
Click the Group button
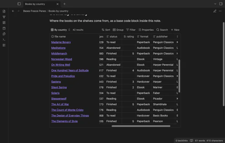118,30
